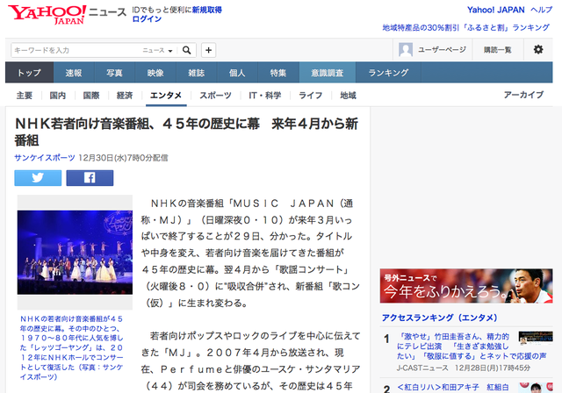
Task: Click the Yahoo! JAPAN logo
Action: click(47, 14)
